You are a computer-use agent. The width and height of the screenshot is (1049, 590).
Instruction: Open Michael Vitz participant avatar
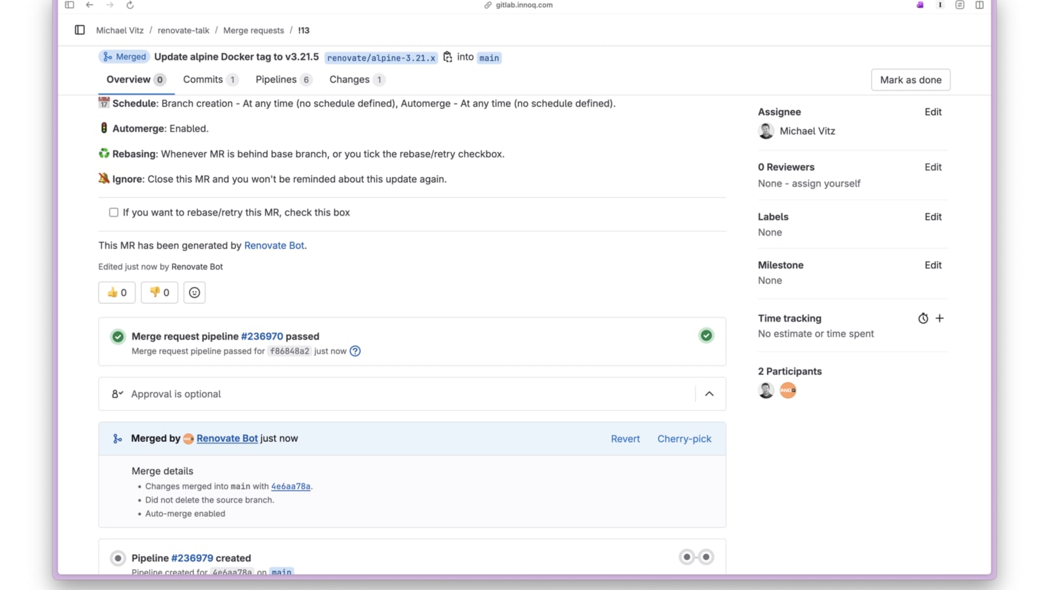click(766, 391)
